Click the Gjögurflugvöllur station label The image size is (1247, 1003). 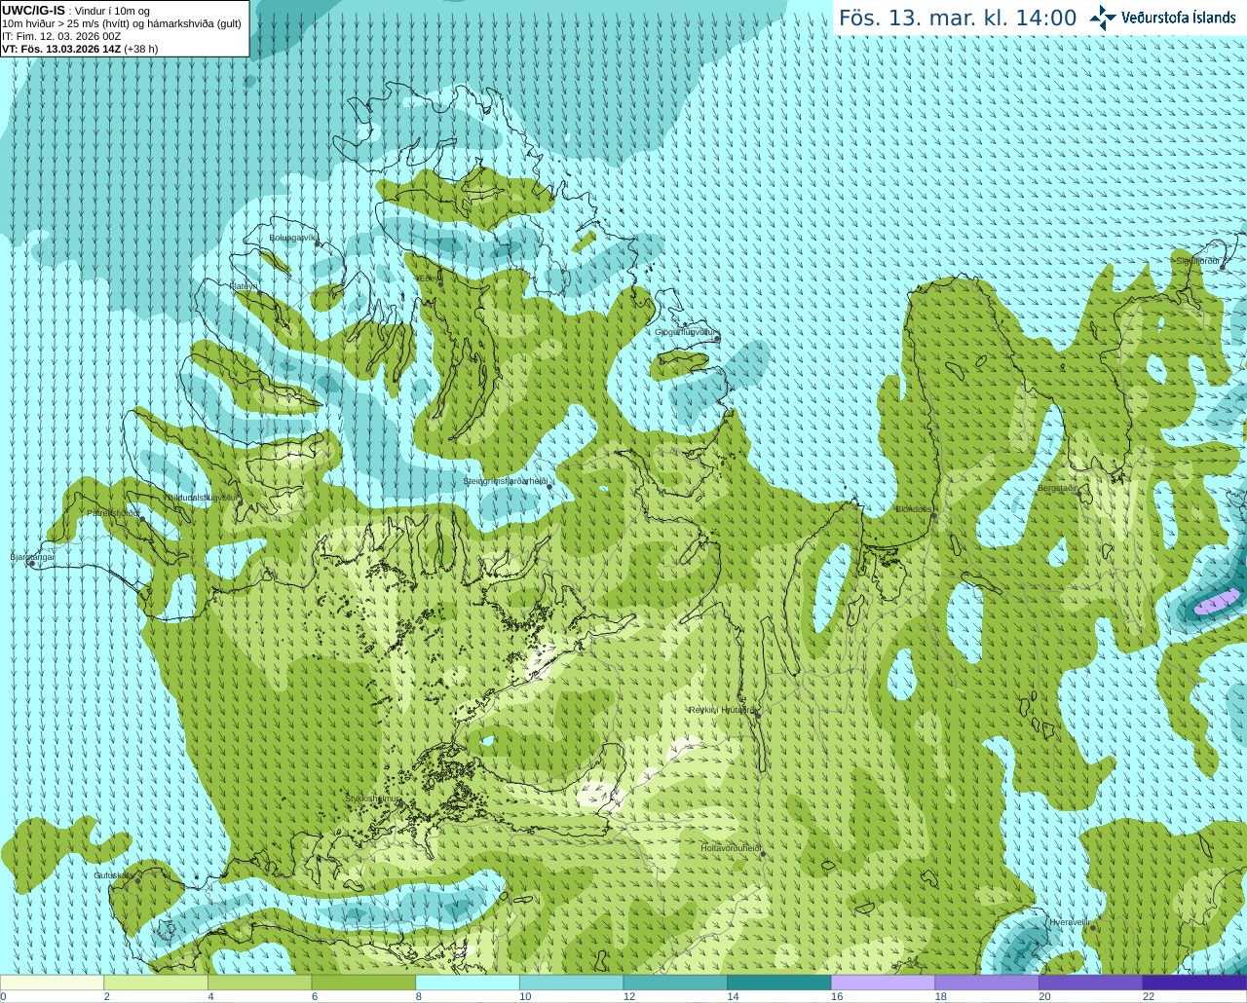point(685,332)
